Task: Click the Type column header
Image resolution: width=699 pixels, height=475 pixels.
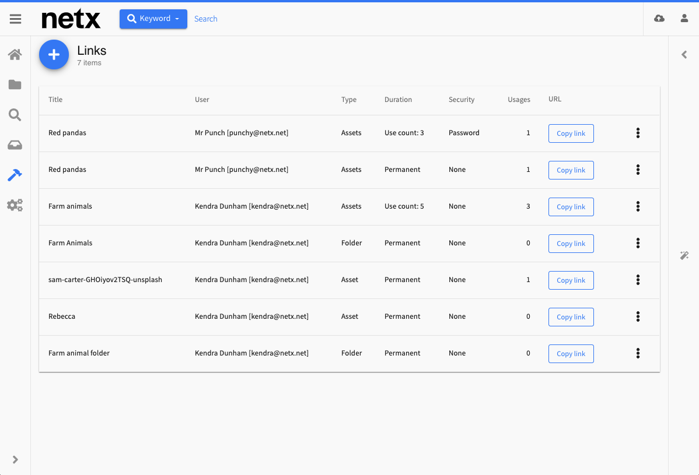Action: click(348, 99)
